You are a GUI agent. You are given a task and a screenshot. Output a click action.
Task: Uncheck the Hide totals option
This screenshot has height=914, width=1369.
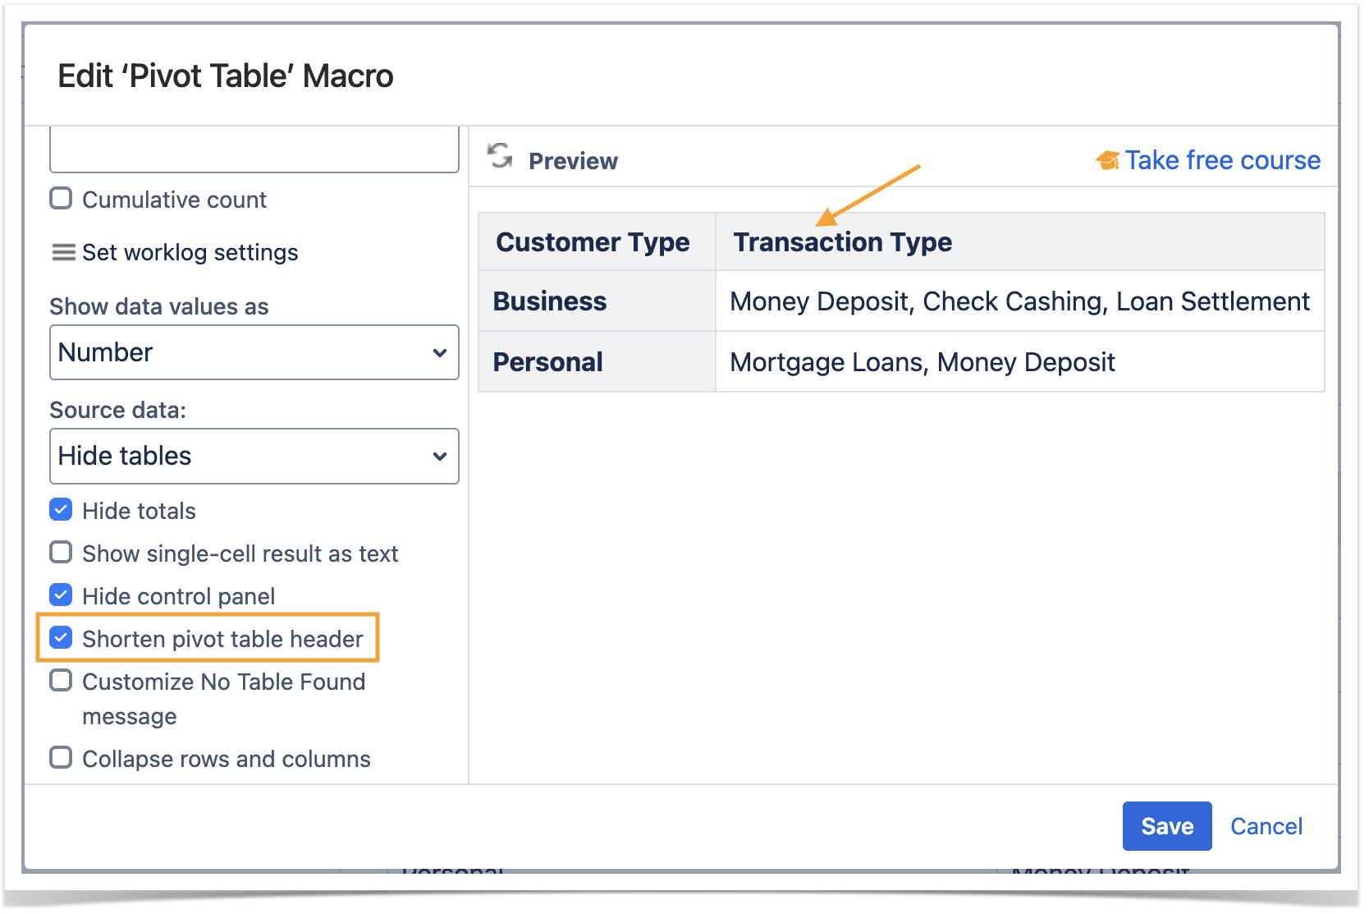coord(61,510)
